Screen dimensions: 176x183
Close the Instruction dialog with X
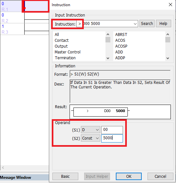coord(170,5)
